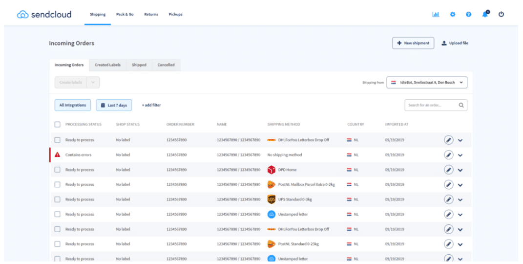The width and height of the screenshot is (523, 264).
Task: Click the Create labels button
Action: [x=71, y=83]
